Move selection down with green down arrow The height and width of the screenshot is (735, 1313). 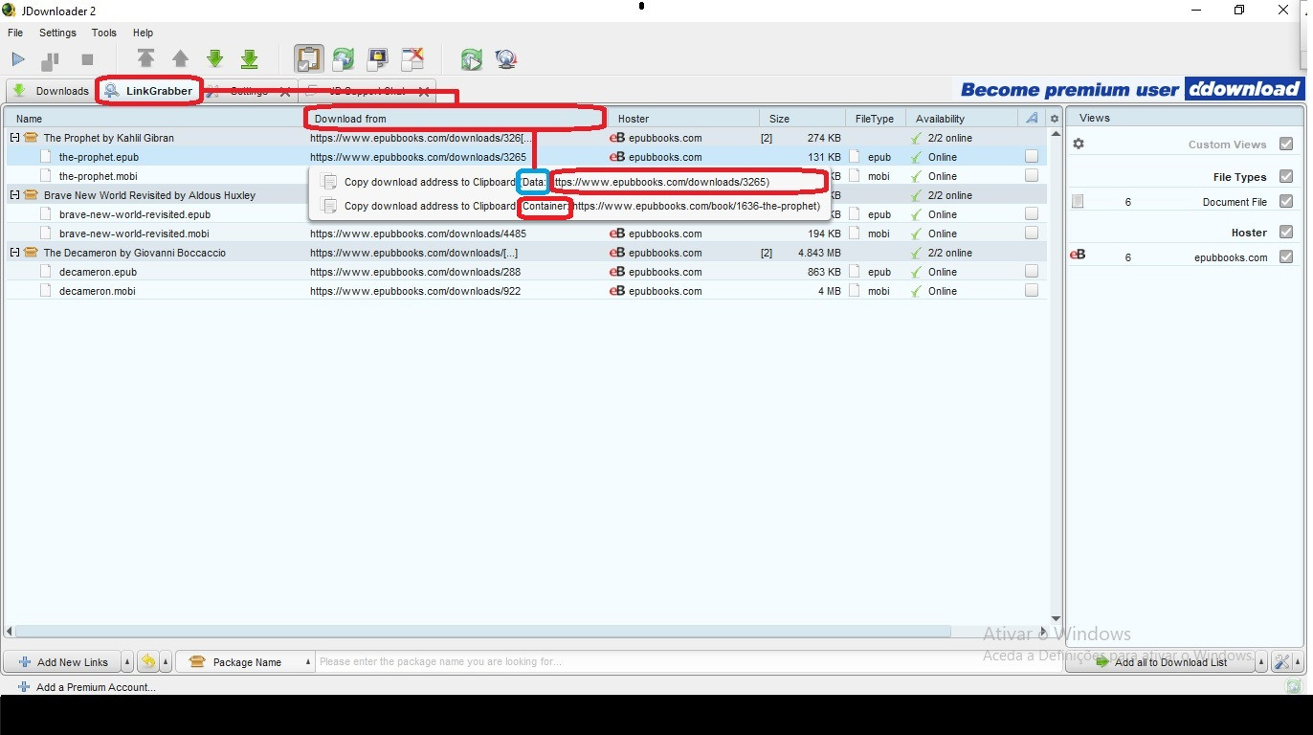pyautogui.click(x=214, y=59)
